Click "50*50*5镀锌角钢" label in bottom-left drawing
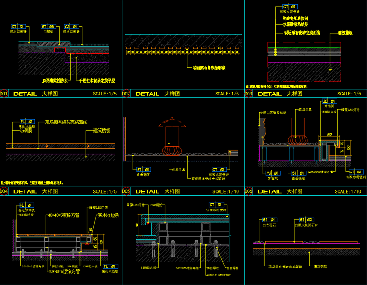Screen dimensions: 367x285 [33, 266]
